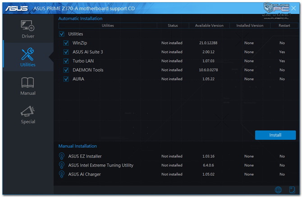Open the Manual book icon
302x197 pixels.
tap(27, 82)
